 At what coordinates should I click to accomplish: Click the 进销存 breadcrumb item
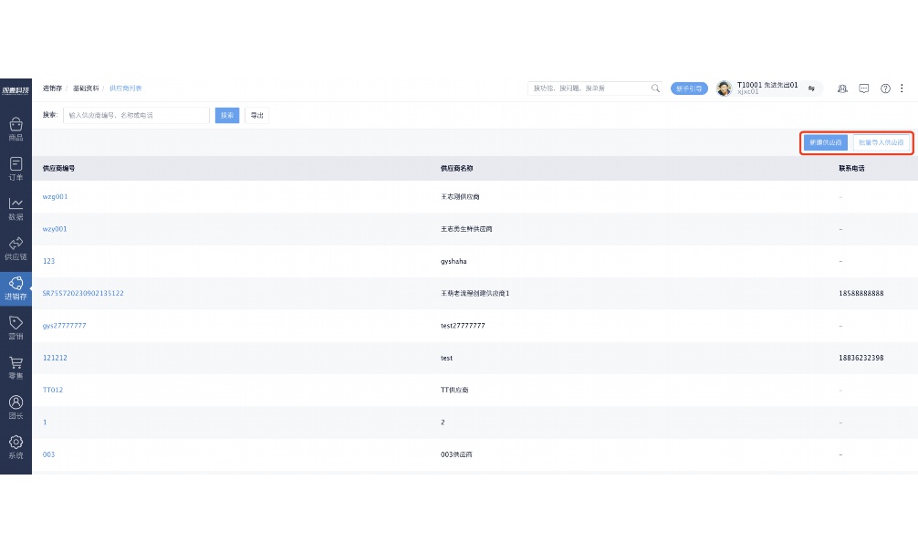pos(52,89)
